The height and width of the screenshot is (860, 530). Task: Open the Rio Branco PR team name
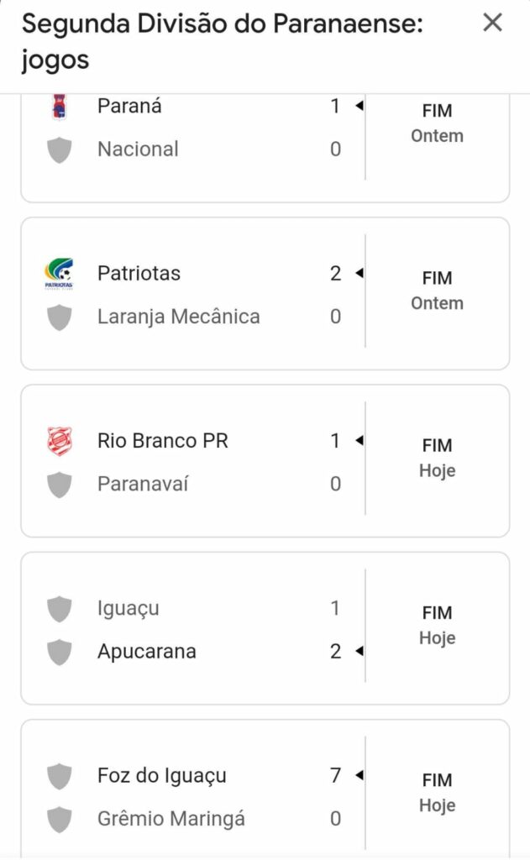163,441
